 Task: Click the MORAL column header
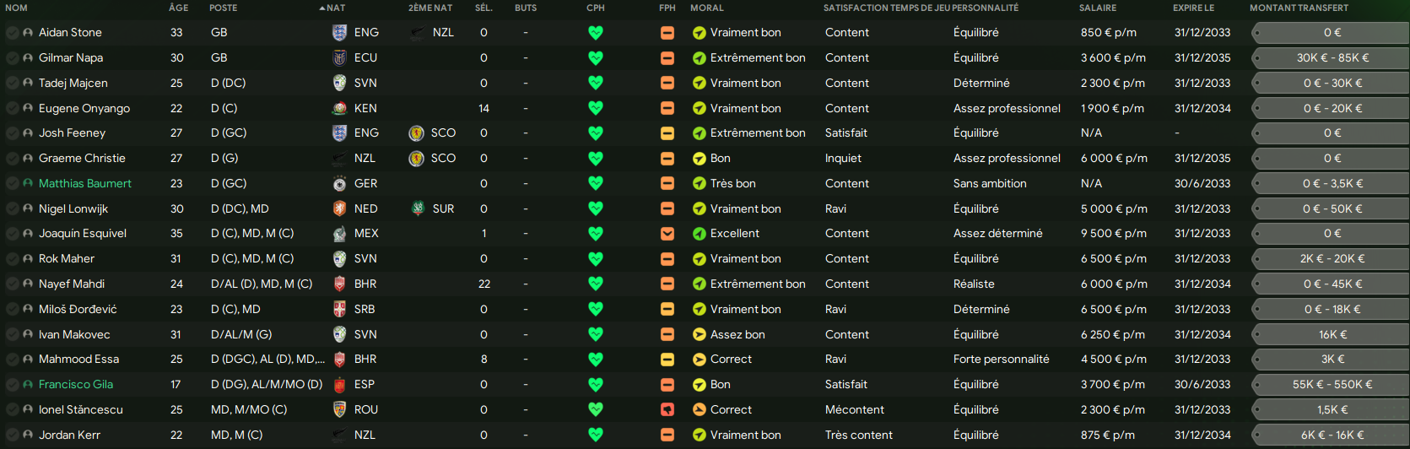point(706,8)
